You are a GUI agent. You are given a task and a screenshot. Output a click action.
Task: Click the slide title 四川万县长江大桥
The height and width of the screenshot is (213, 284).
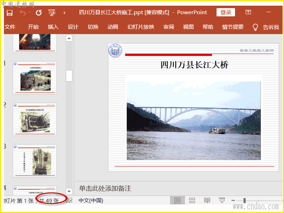(x=194, y=65)
